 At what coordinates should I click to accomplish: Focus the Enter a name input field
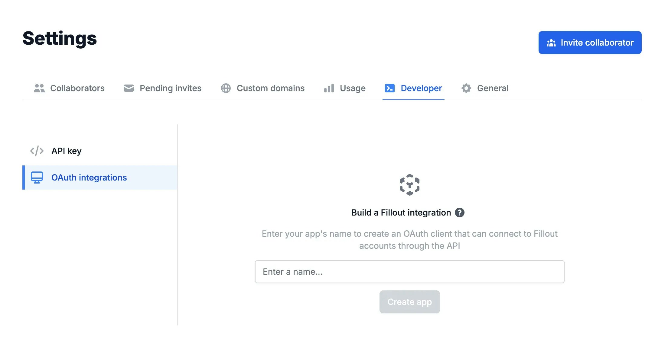pyautogui.click(x=409, y=272)
